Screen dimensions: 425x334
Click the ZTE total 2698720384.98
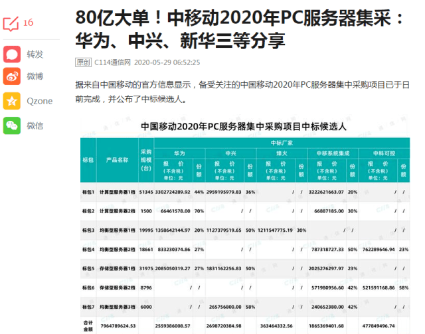(x=224, y=326)
